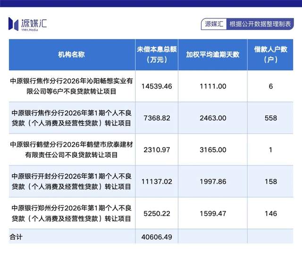Select the 3165.00 overdue days cell
This screenshot has width=302, height=253.
[212, 149]
